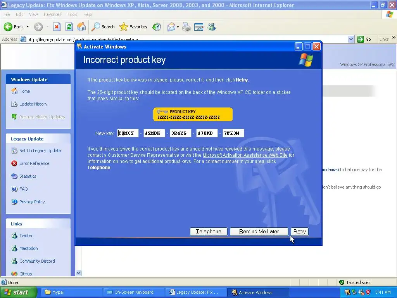The height and width of the screenshot is (298, 397).
Task: Open Set Up Legacy Update link
Action: click(40, 151)
